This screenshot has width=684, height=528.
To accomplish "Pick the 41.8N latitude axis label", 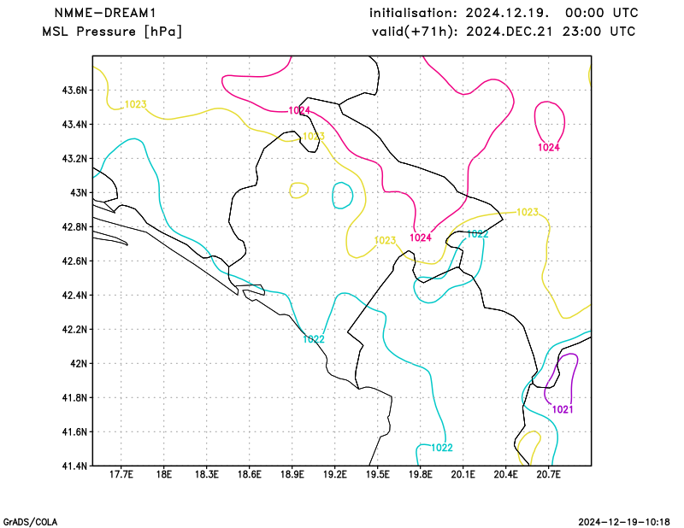I will pyautogui.click(x=74, y=397).
